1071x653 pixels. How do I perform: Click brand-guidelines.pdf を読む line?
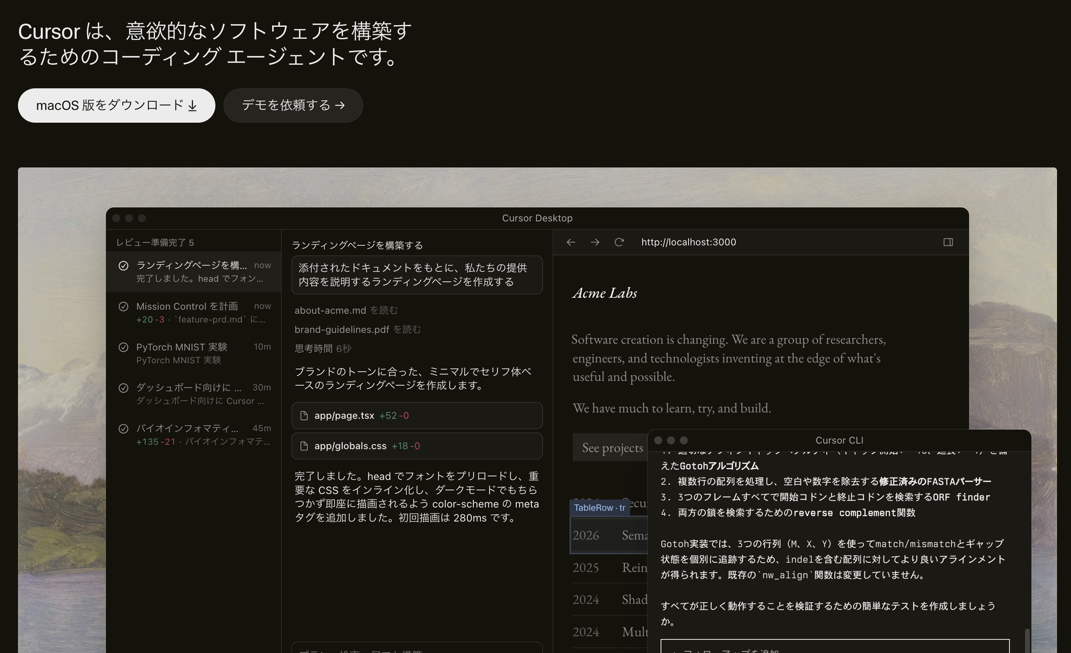[x=358, y=329]
